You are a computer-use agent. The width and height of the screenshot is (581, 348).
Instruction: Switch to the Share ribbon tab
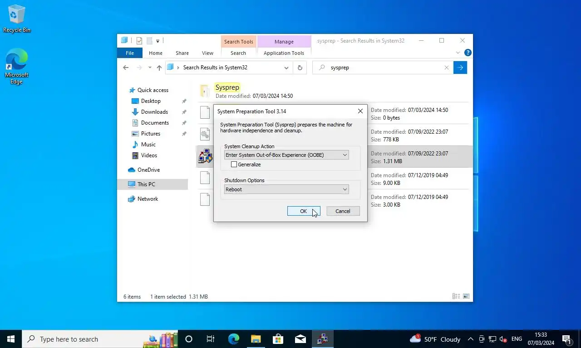[x=182, y=53]
